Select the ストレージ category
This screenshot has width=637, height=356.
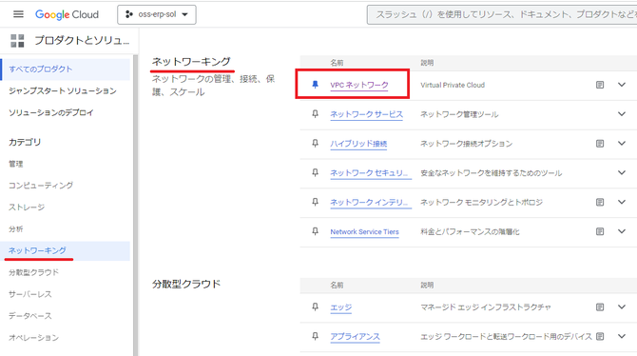point(27,208)
